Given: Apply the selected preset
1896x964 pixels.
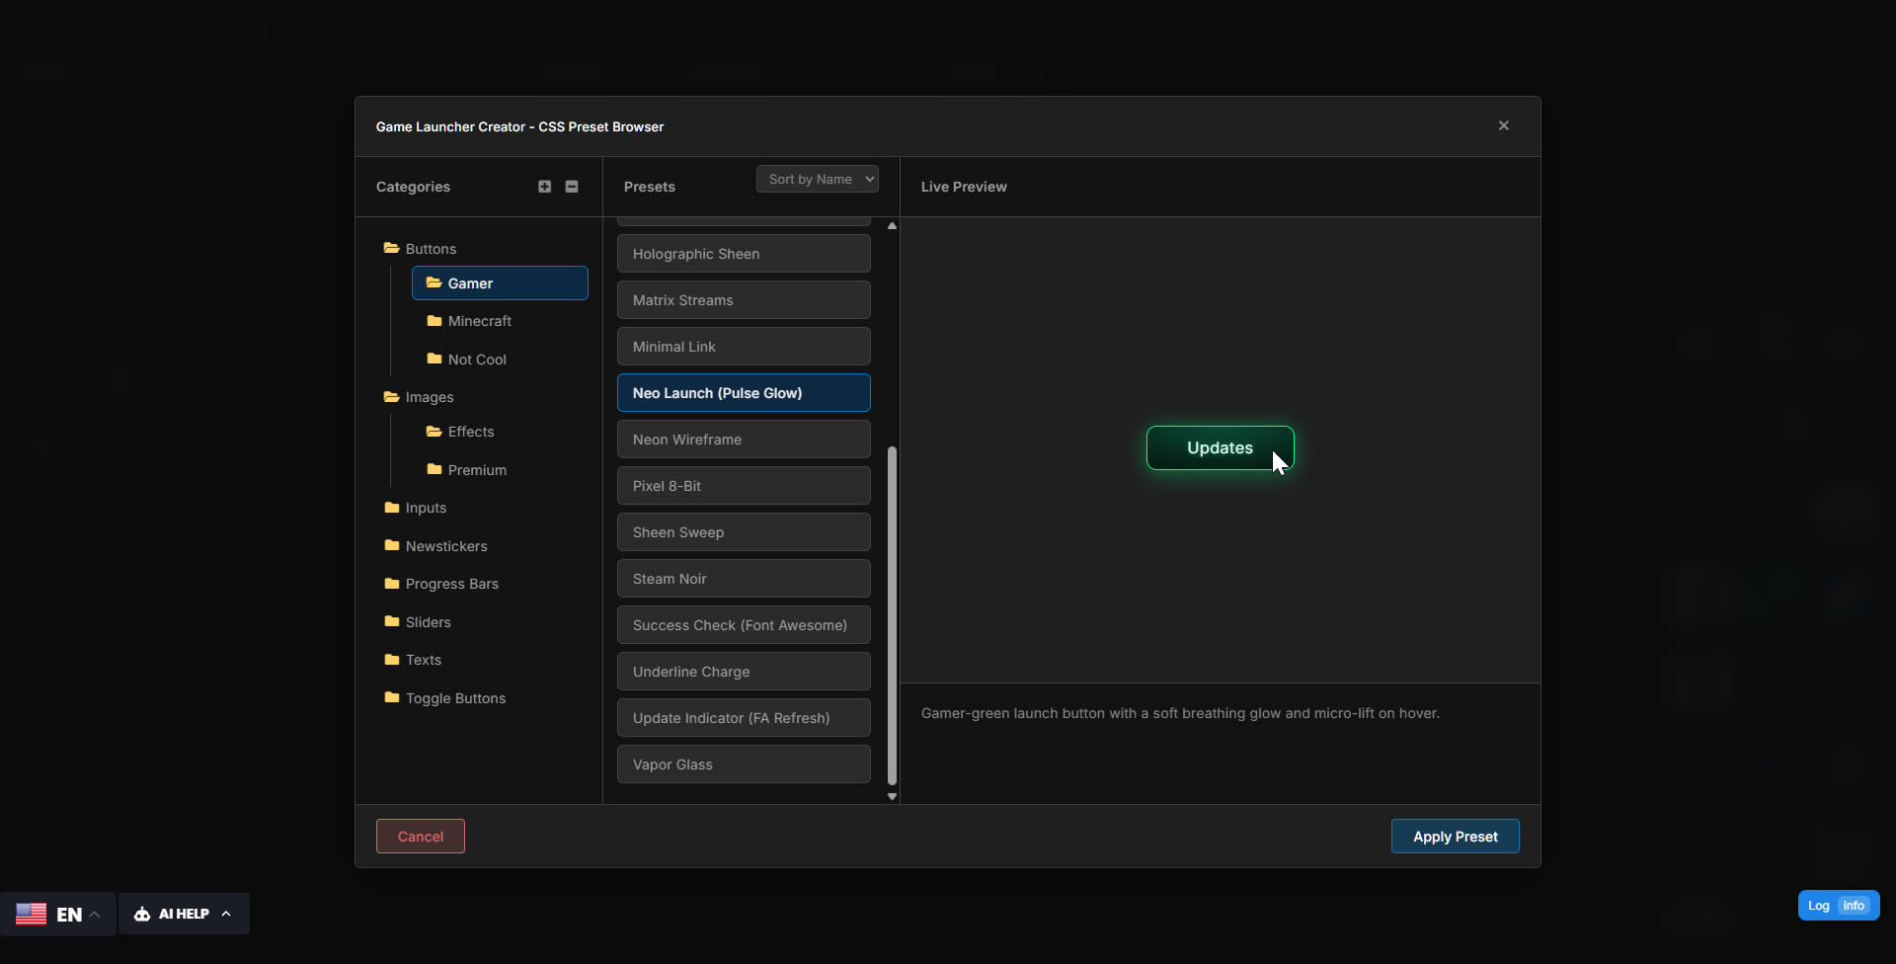Looking at the screenshot, I should tap(1456, 836).
